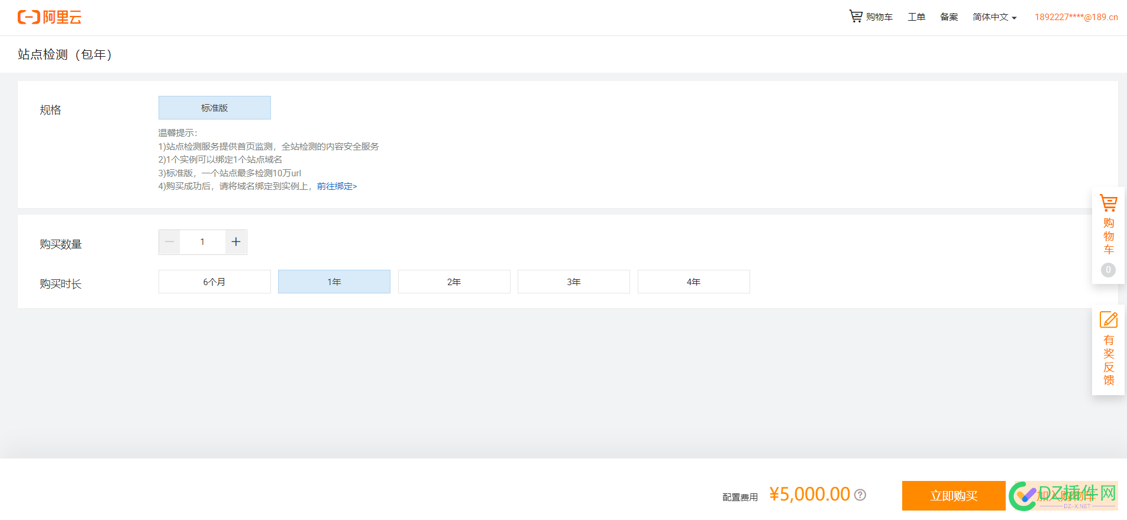Open the 有奖反馈 feedback edit icon

pyautogui.click(x=1109, y=319)
